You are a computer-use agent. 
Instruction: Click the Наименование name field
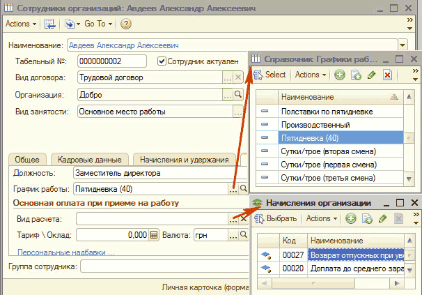tap(233, 45)
